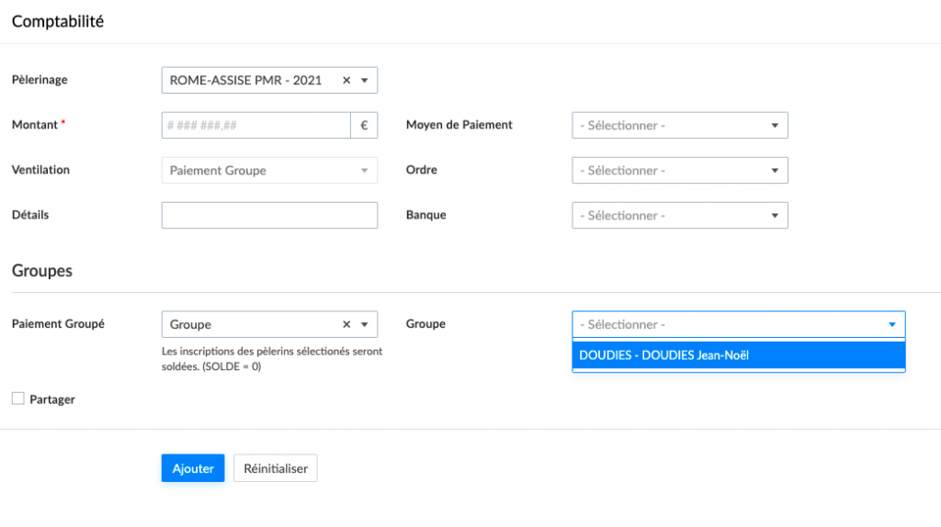Open the Moyen de Paiement dropdown
Screen dimensions: 941x527
pyautogui.click(x=679, y=126)
